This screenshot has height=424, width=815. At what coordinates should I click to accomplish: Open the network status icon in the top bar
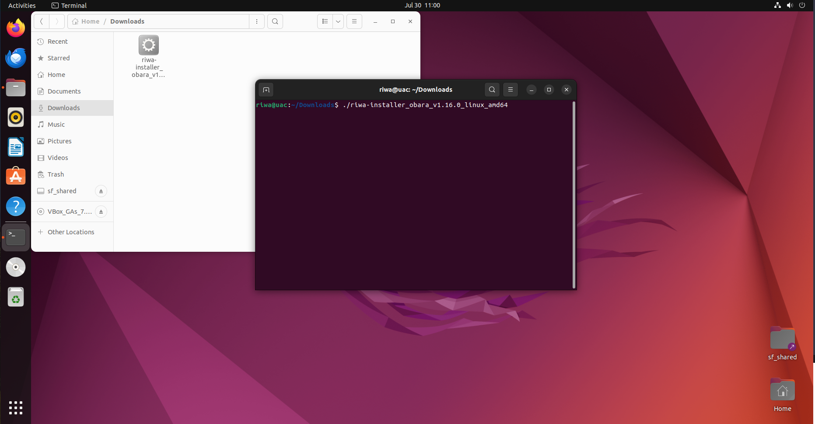tap(777, 5)
